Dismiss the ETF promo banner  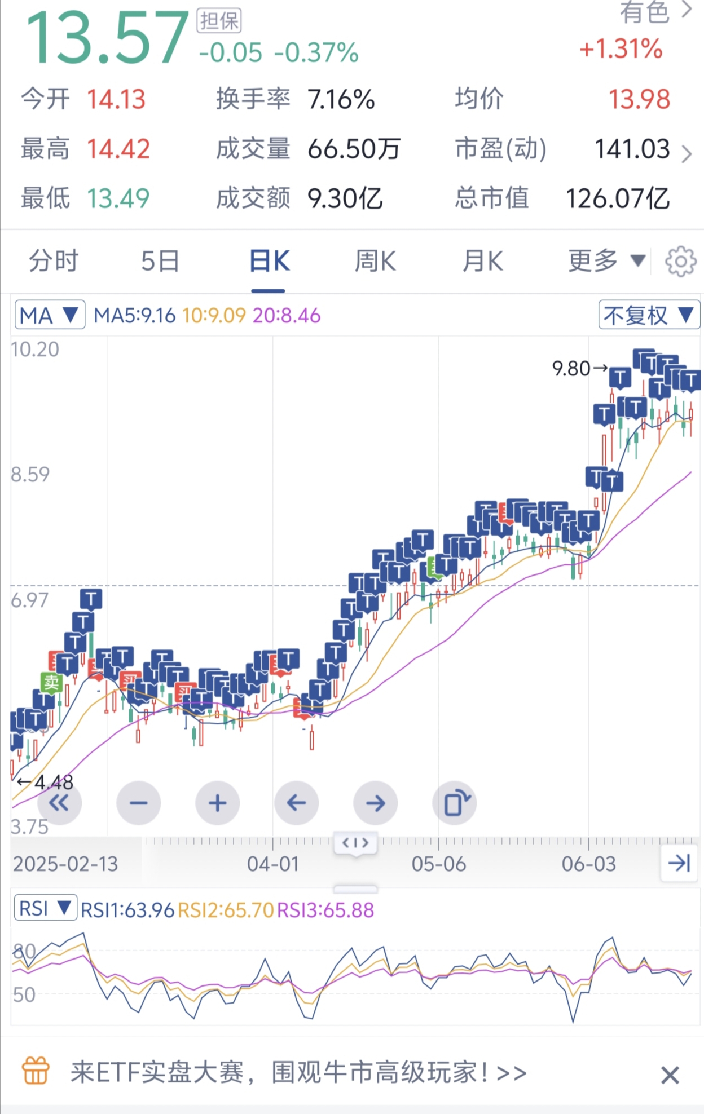click(x=670, y=1075)
